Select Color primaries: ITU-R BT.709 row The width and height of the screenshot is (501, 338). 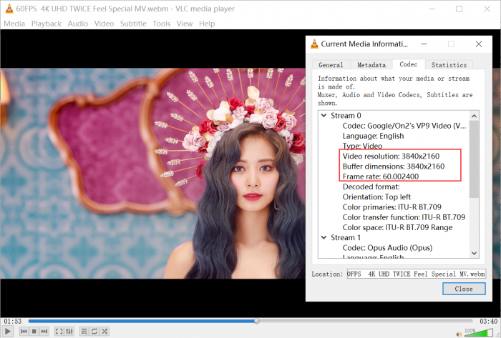click(391, 207)
